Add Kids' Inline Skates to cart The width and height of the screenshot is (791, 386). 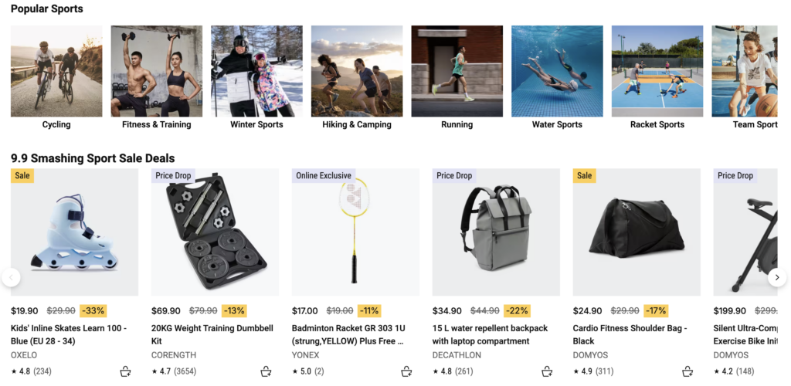tap(126, 371)
